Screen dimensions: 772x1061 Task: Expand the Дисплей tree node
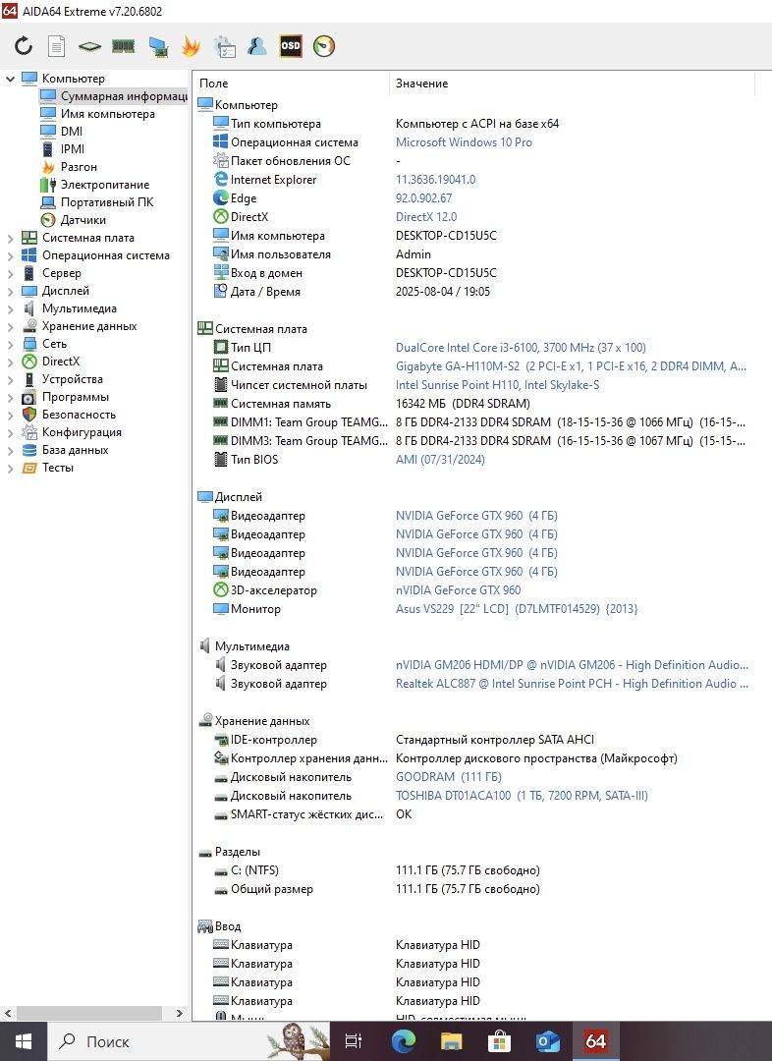[10, 290]
